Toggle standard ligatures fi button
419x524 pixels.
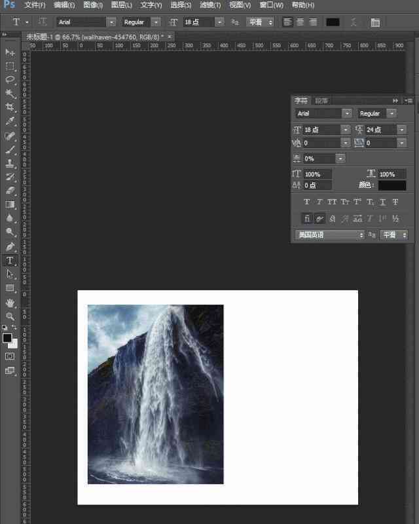click(307, 219)
